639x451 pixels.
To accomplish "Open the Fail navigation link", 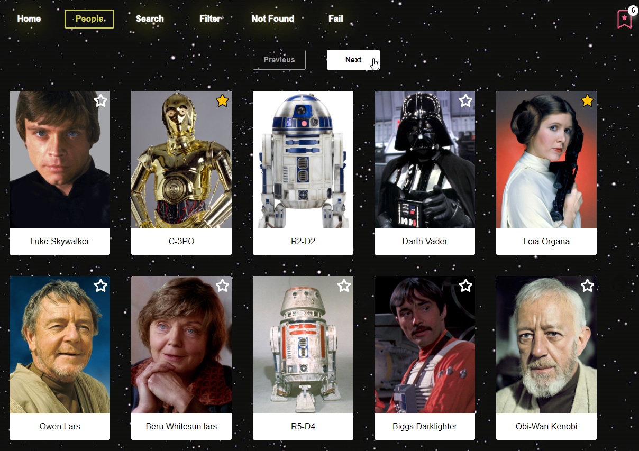I will point(336,19).
